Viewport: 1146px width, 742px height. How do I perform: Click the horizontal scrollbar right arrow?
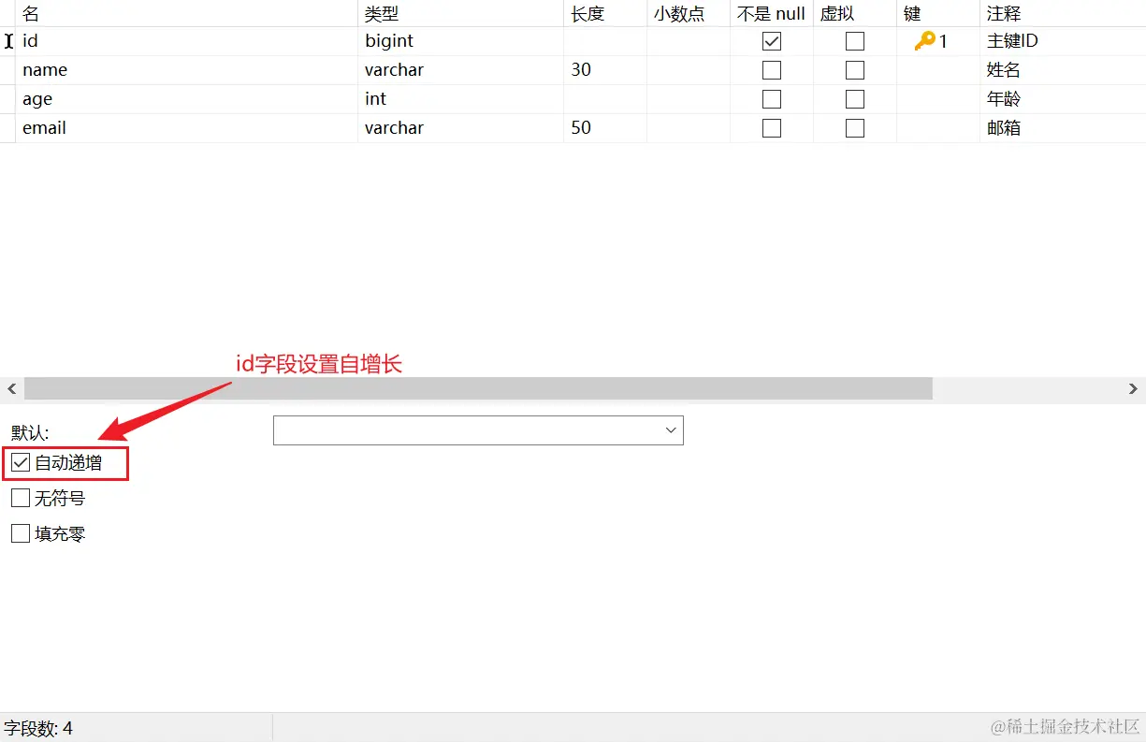coord(1133,388)
